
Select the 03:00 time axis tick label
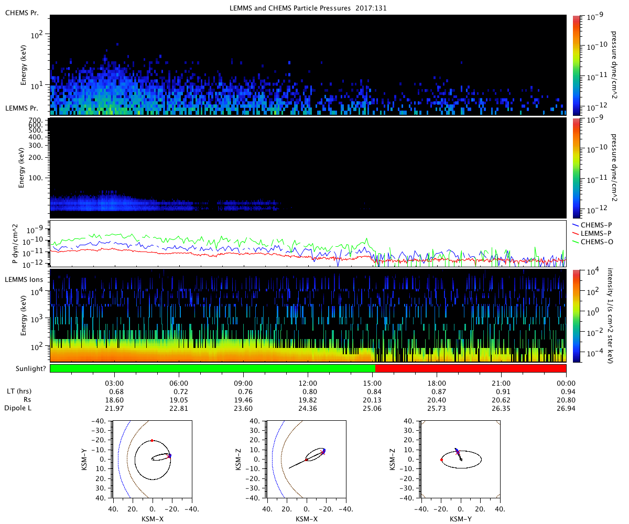point(114,384)
